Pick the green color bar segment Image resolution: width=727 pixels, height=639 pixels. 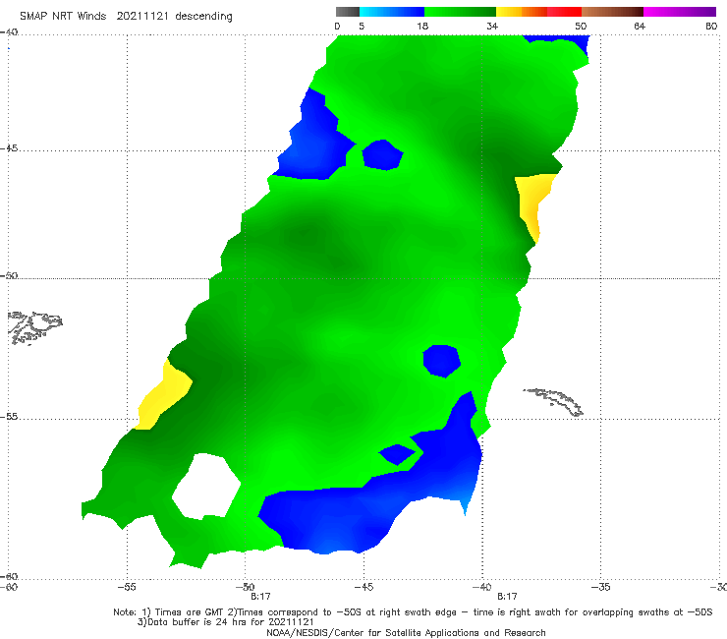coord(460,12)
